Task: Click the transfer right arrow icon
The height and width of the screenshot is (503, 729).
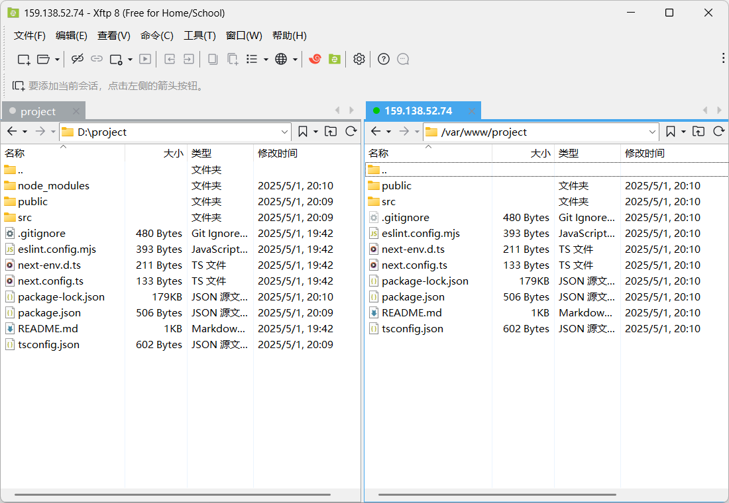Action: click(x=189, y=59)
